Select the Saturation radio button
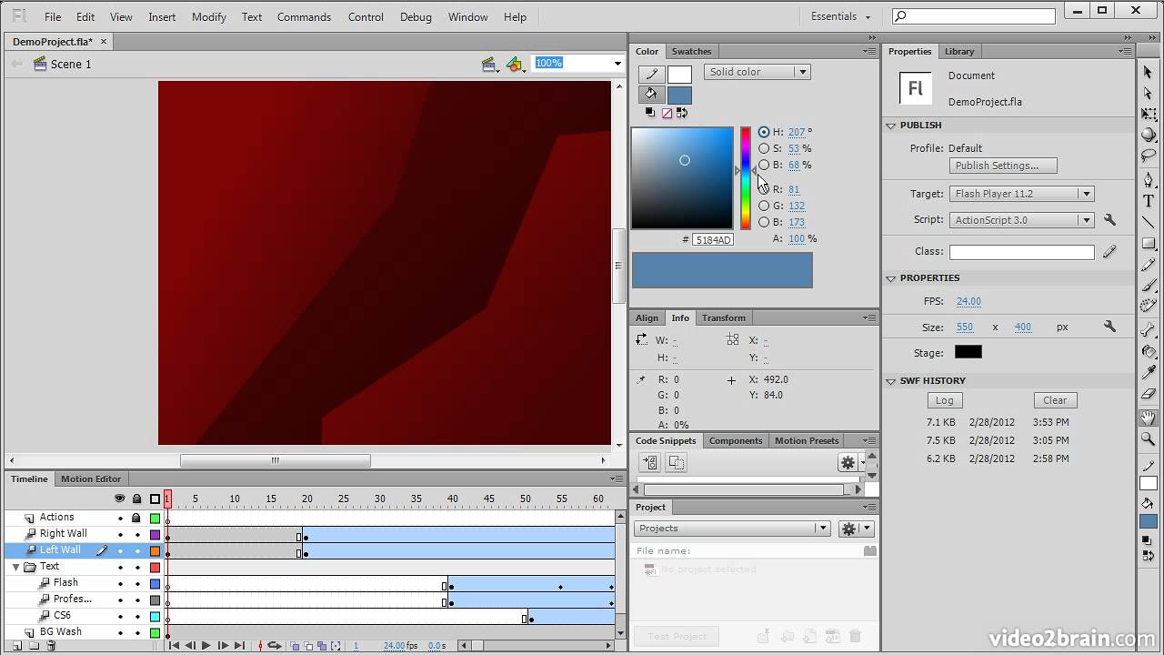 pyautogui.click(x=764, y=148)
